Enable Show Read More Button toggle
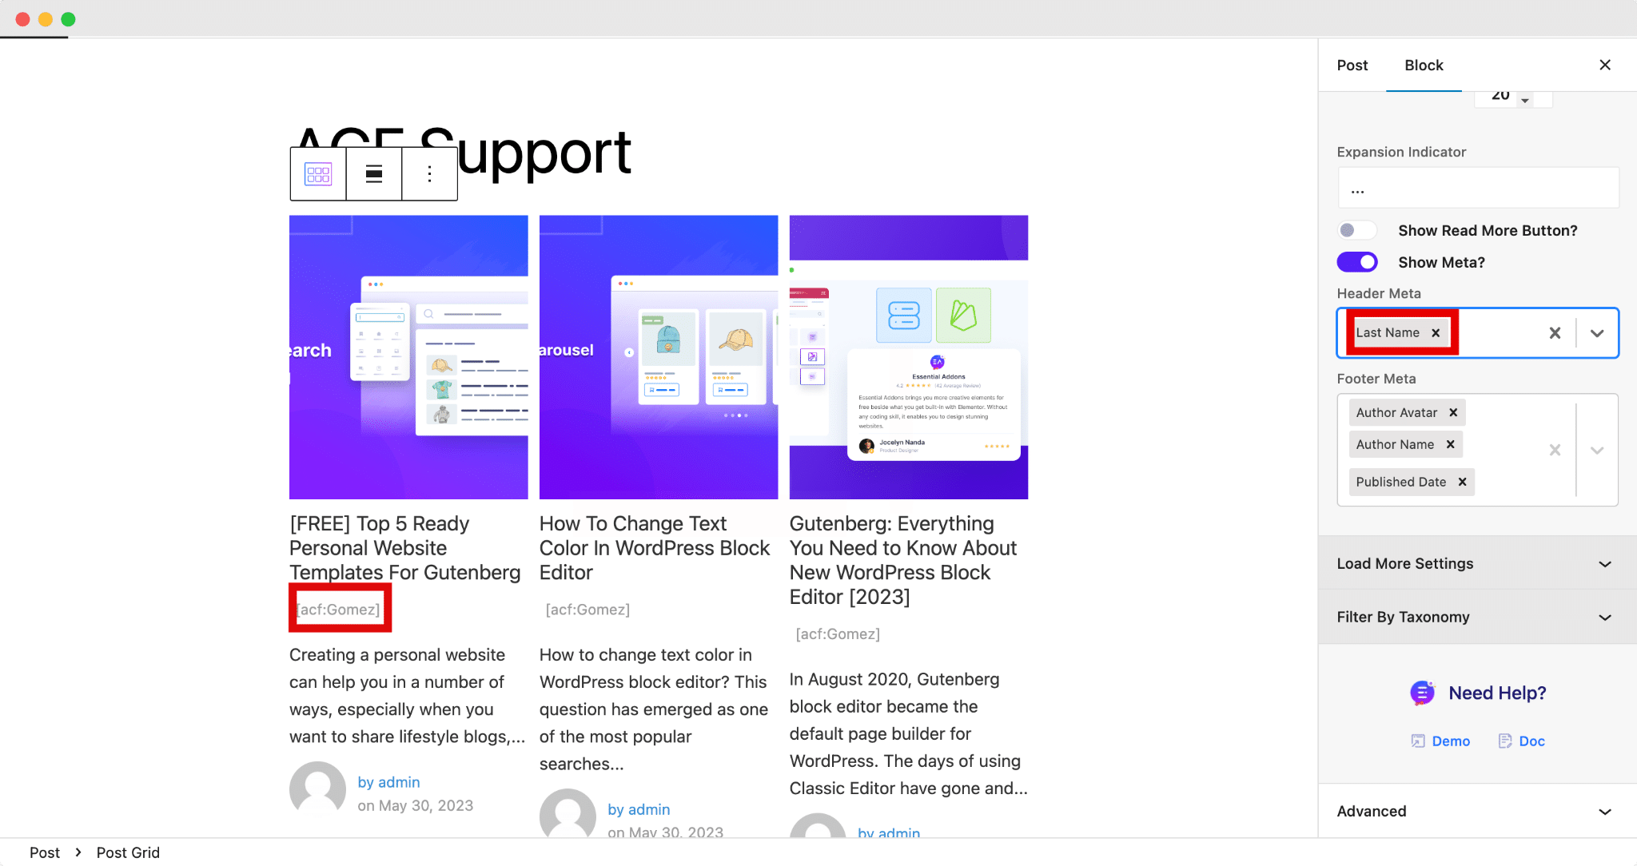Screen dimensions: 1637x866 point(1356,229)
